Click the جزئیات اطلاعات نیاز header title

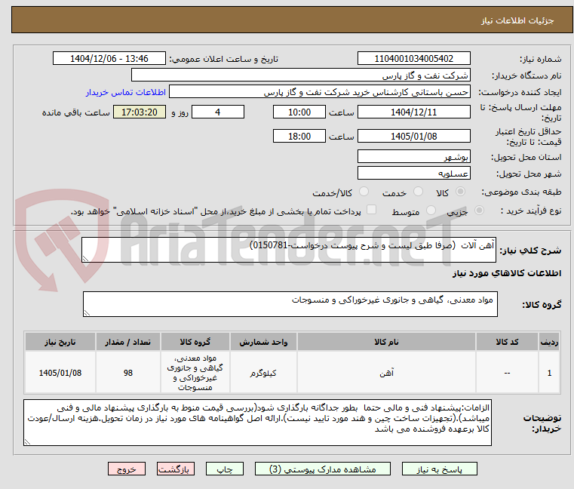517,20
